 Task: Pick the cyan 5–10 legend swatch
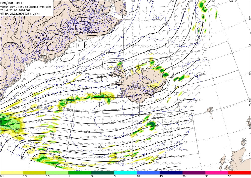point(125,172)
